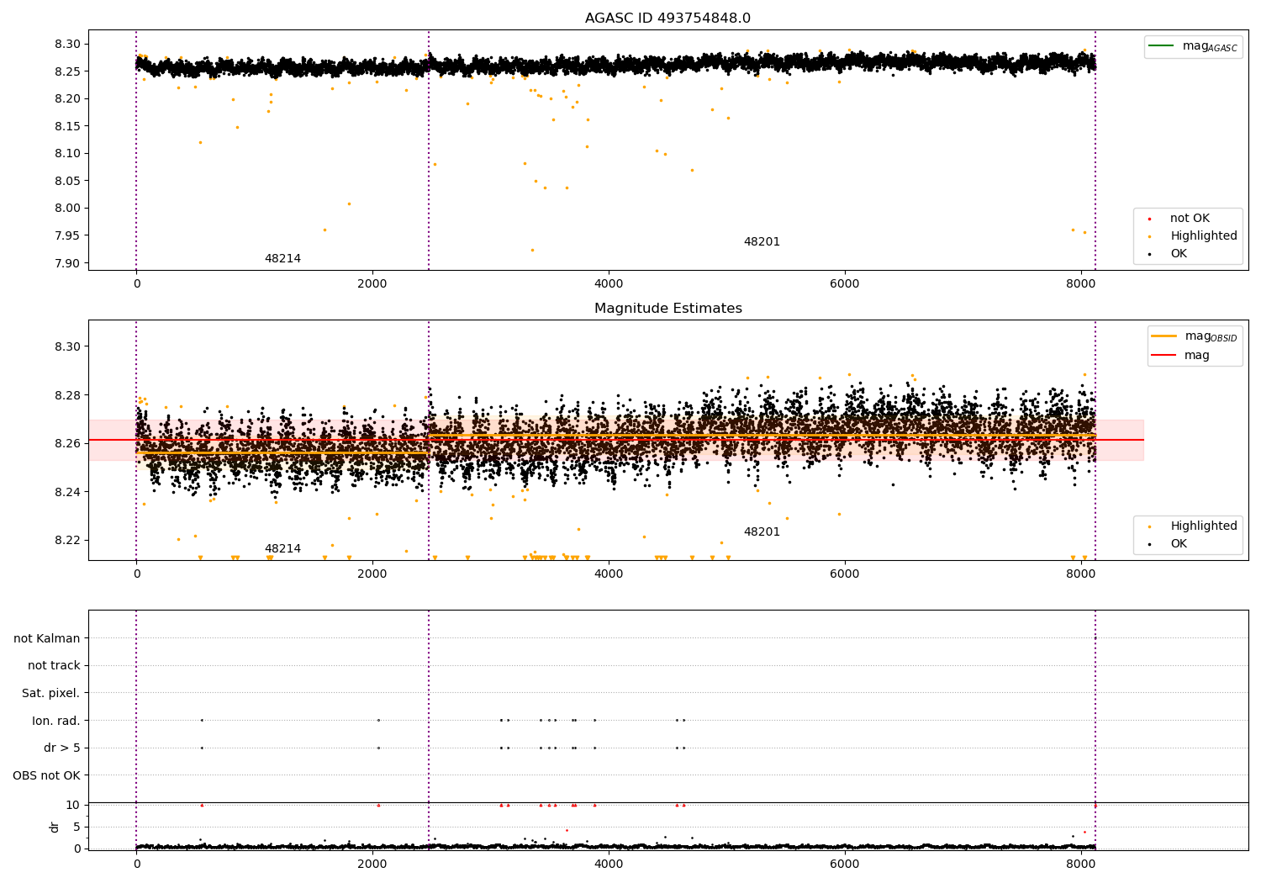Click the 'OK' legend entry in Magnitude Estimates plot
1261x883 pixels.
(x=1179, y=544)
